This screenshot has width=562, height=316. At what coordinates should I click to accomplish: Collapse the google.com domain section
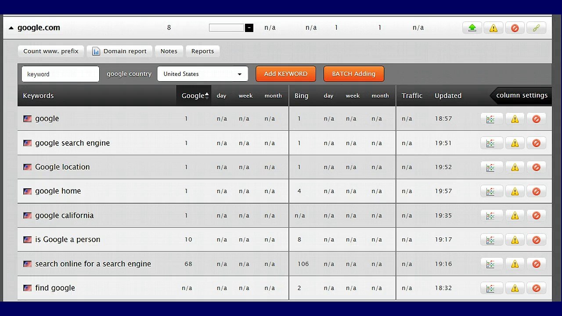(x=11, y=28)
